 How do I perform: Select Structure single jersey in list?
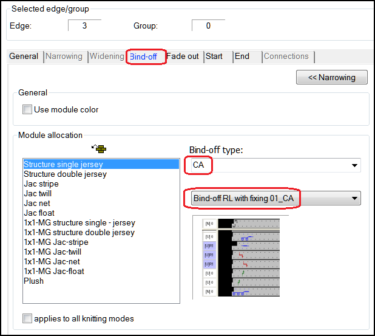click(x=64, y=165)
